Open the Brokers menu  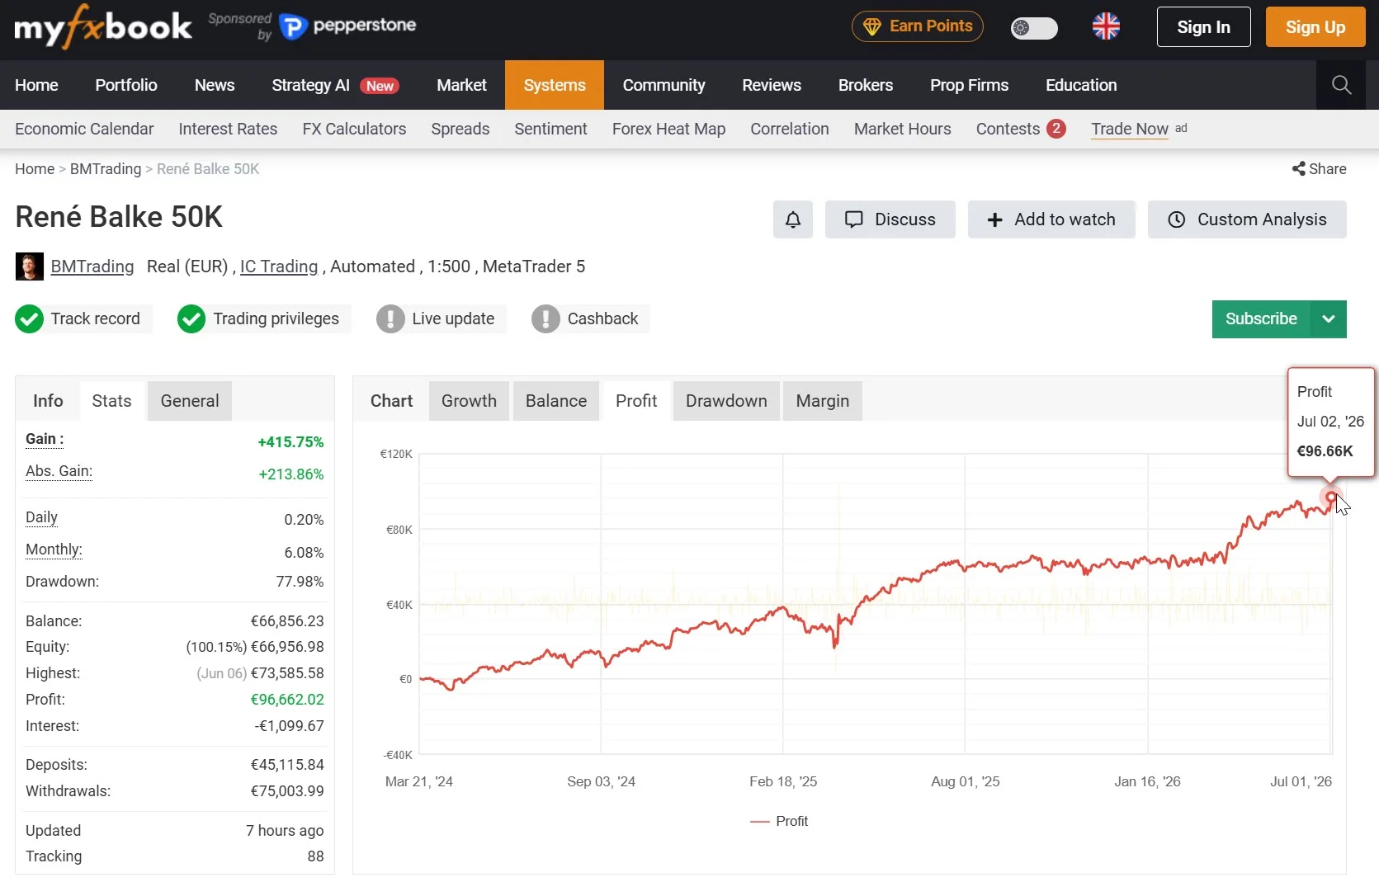point(866,85)
